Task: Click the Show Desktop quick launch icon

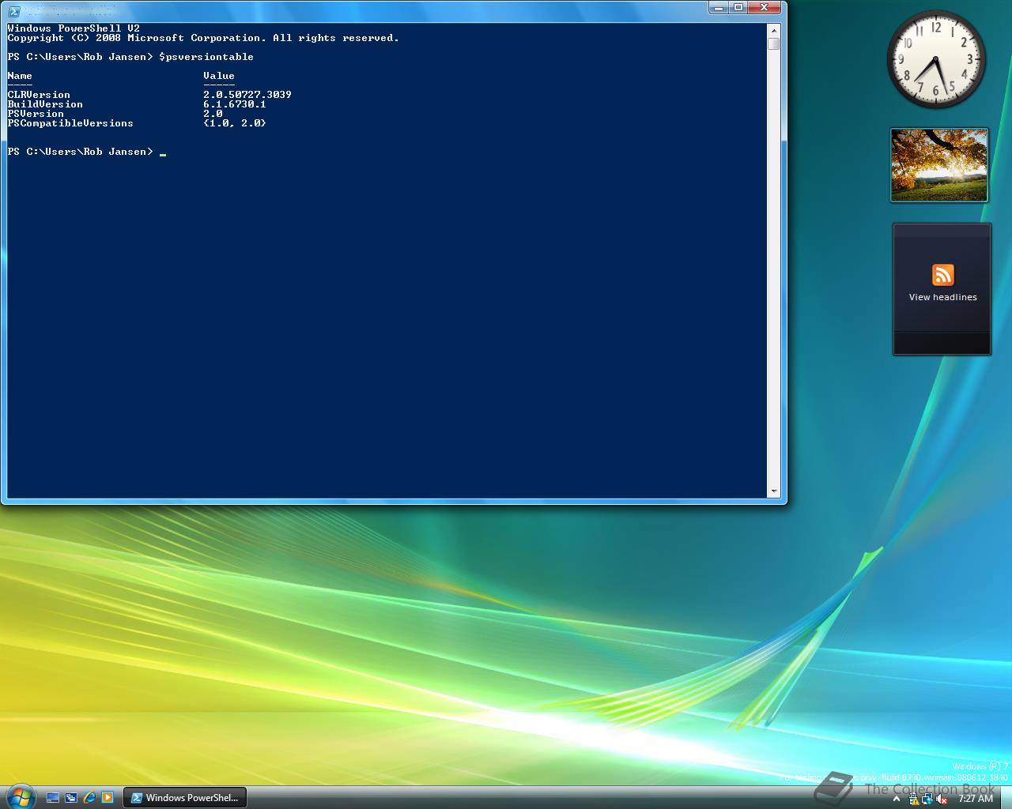Action: coord(53,798)
